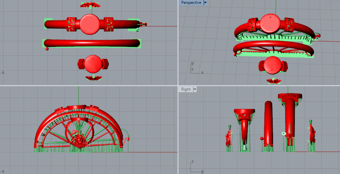
Task: Select the lower ring arc in Perspective view
Action: (273, 47)
